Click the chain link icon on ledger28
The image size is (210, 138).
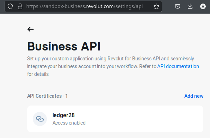pyautogui.click(x=40, y=119)
